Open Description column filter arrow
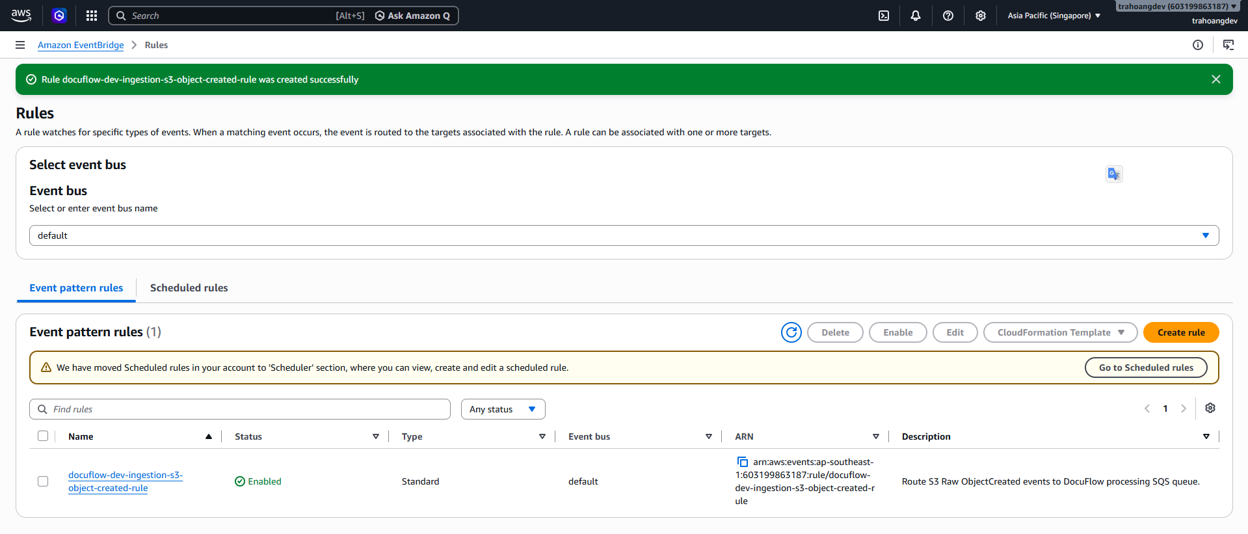The width and height of the screenshot is (1248, 534). [1206, 436]
